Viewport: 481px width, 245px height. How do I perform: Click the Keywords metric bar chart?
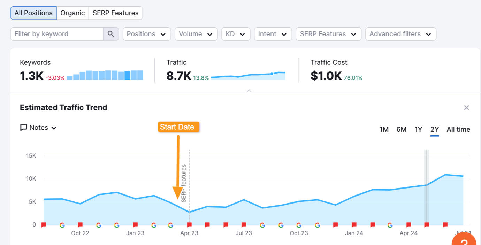(x=105, y=75)
